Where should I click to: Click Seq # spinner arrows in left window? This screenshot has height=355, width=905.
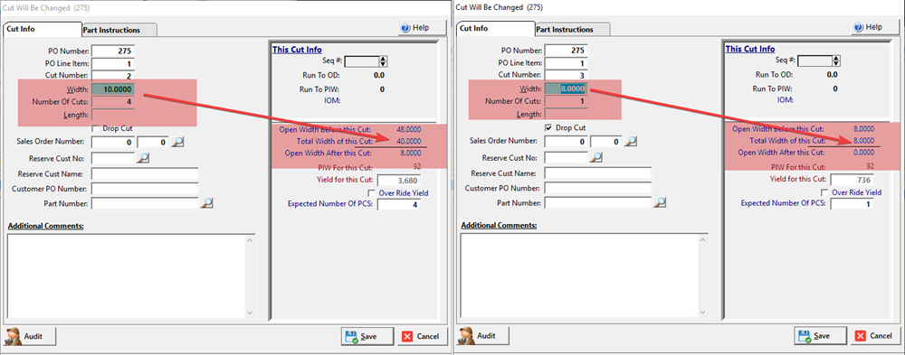click(383, 61)
